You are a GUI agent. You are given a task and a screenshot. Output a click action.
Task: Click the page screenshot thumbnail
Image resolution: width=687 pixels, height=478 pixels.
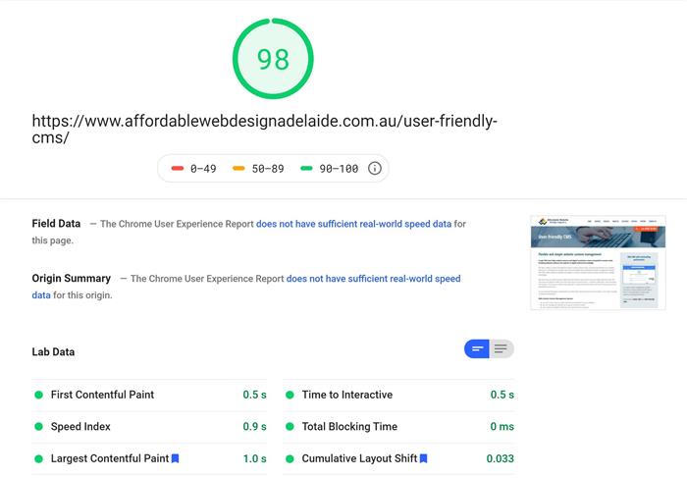coord(598,262)
